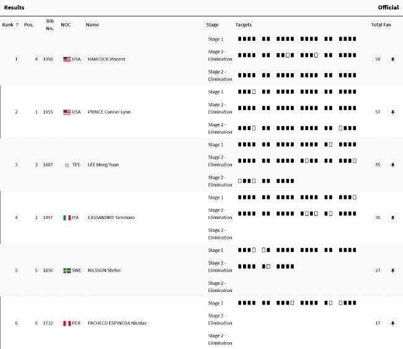Click the Italy flag icon

coord(67,218)
